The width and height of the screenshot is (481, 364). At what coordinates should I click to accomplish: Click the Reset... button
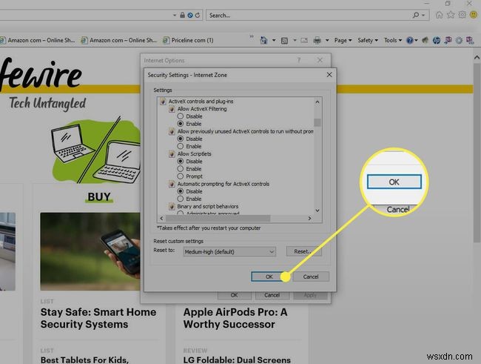coord(303,251)
